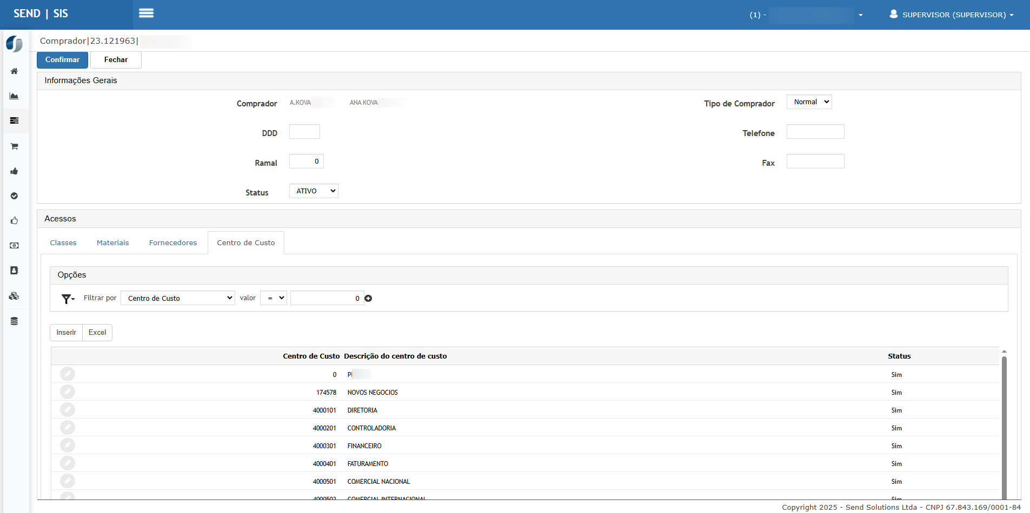Open the Tipo de Comprador dropdown

pyautogui.click(x=809, y=102)
